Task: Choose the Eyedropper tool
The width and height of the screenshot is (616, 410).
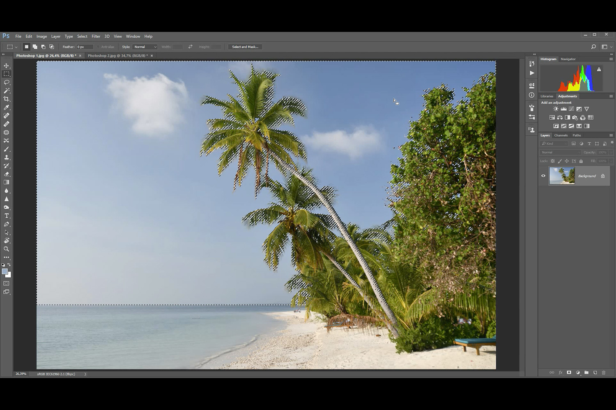Action: pos(7,107)
